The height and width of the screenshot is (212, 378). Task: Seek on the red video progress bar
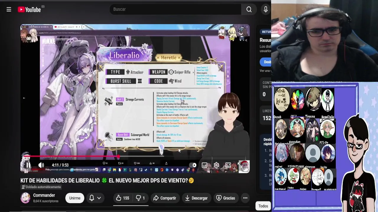[x=135, y=157]
